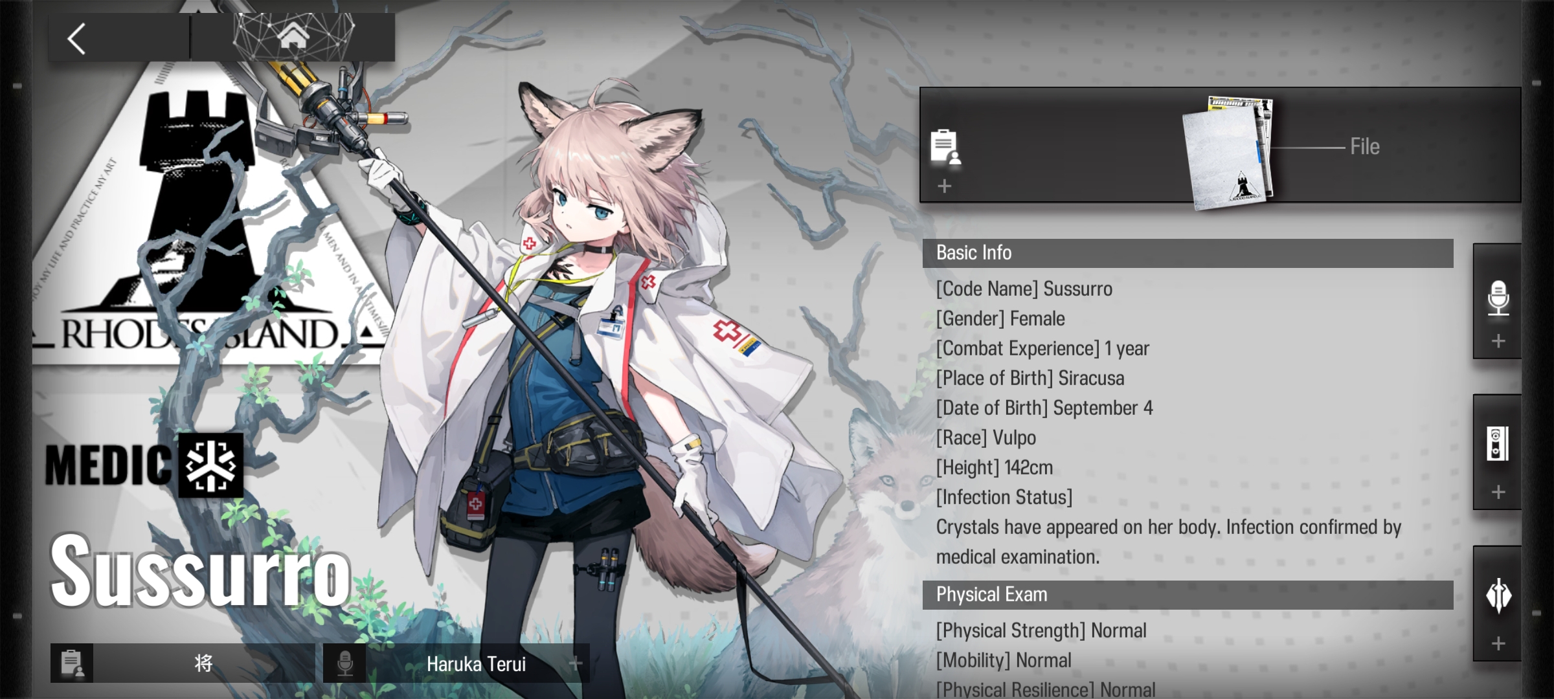This screenshot has width=1554, height=699.
Task: Open the Home menu icon
Action: tap(293, 36)
